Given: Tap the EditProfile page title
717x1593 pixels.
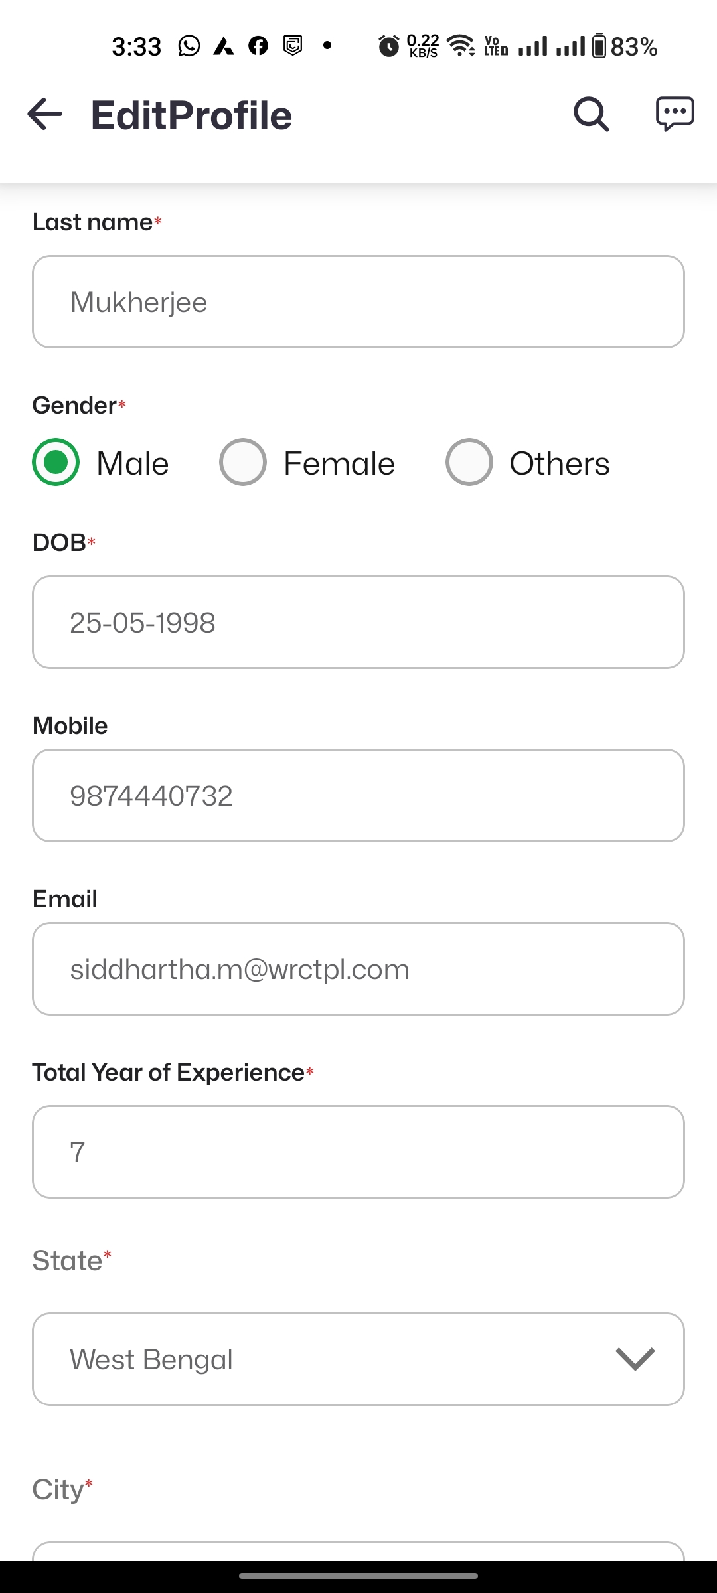Looking at the screenshot, I should 191,115.
